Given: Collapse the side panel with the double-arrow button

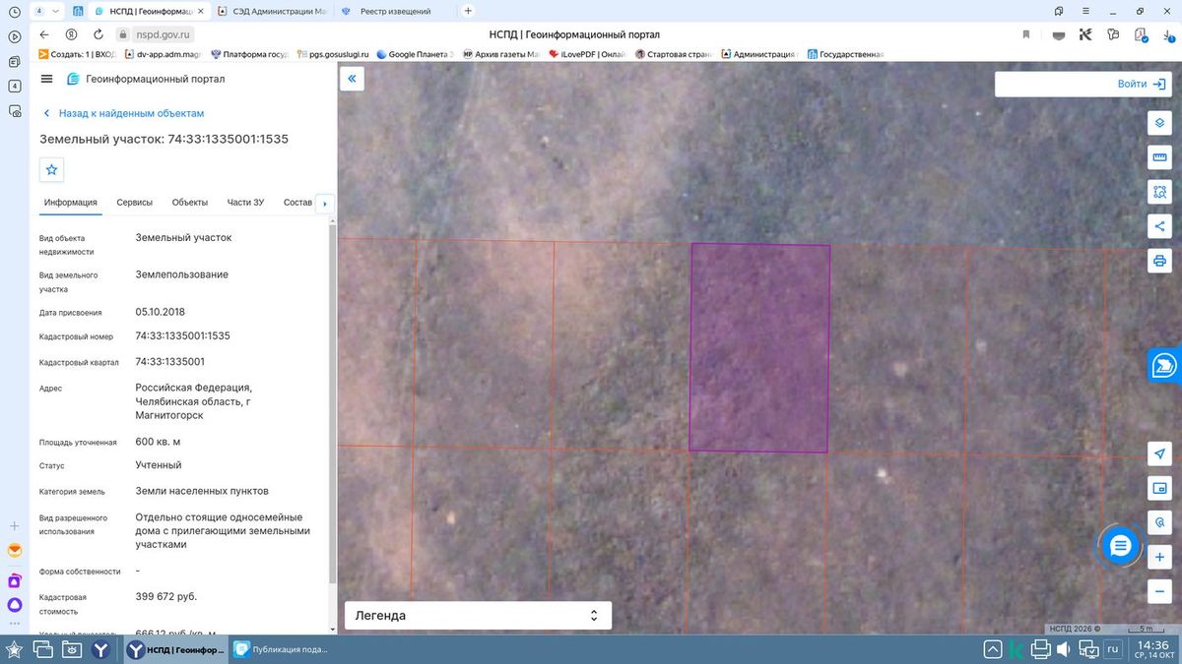Looking at the screenshot, I should coord(353,79).
